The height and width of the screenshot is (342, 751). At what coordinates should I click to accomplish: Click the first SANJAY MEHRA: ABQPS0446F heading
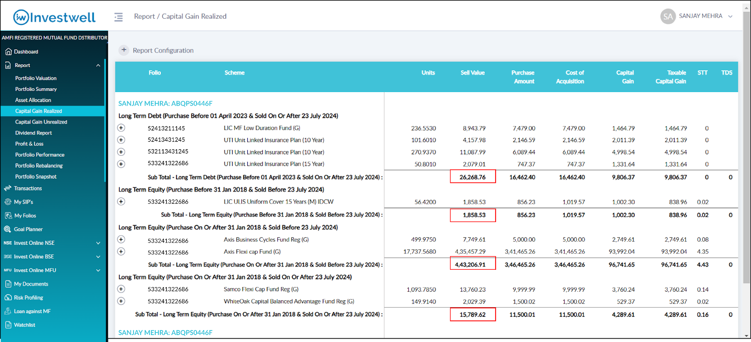point(165,103)
